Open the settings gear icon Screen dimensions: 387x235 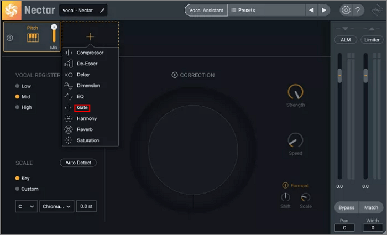346,10
